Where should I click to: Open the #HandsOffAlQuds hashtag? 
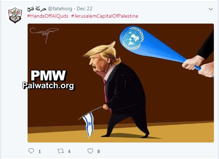click(48, 16)
